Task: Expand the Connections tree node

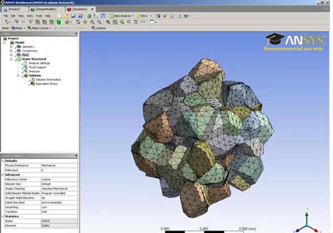Action: click(11, 51)
